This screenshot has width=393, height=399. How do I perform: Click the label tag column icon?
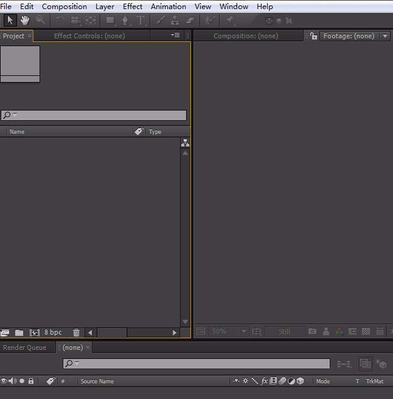139,131
